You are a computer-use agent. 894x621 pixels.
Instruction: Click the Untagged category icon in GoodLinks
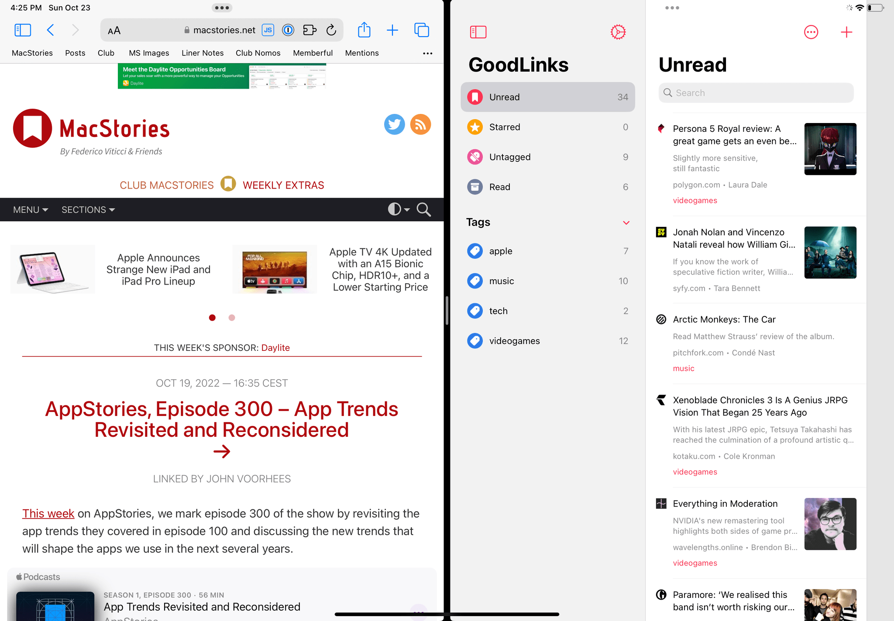[475, 157]
